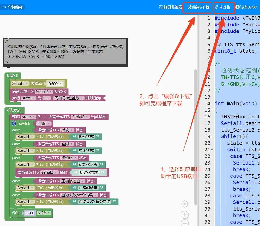Collapse the main function at line 15
Screen dimensions: 260x226
click(212, 110)
